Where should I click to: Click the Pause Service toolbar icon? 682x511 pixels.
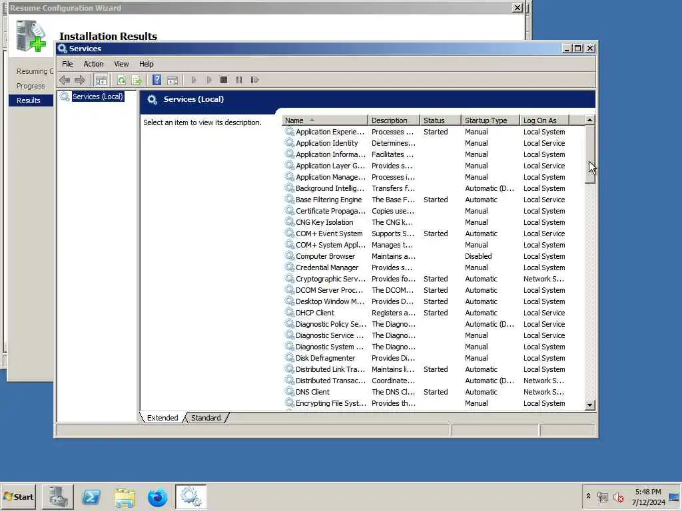pyautogui.click(x=239, y=80)
